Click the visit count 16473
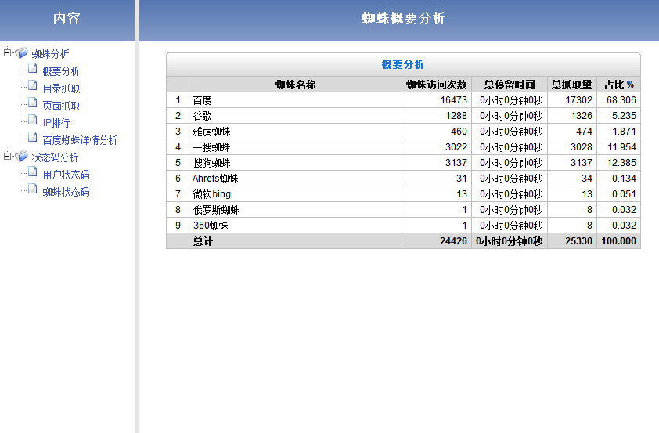 453,100
